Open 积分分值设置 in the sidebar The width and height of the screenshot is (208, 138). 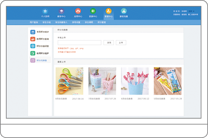(x=40, y=46)
